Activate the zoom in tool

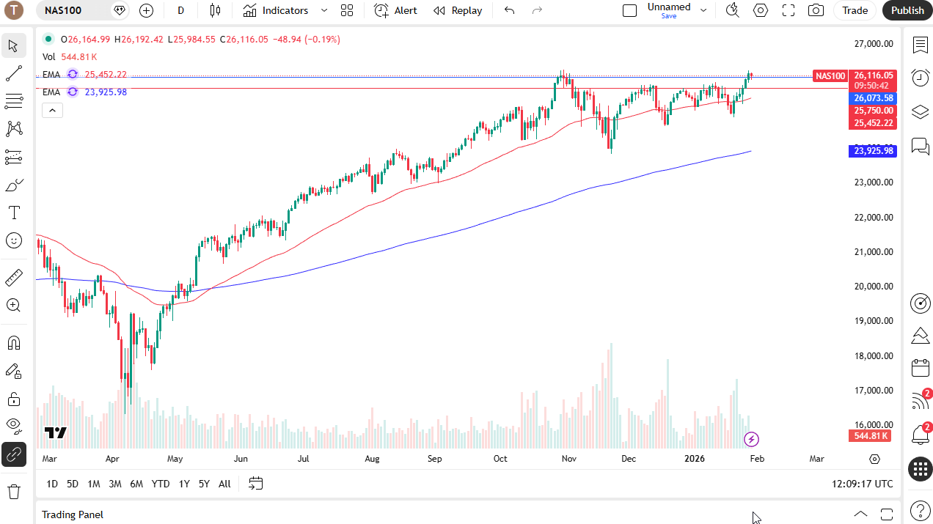[x=13, y=306]
